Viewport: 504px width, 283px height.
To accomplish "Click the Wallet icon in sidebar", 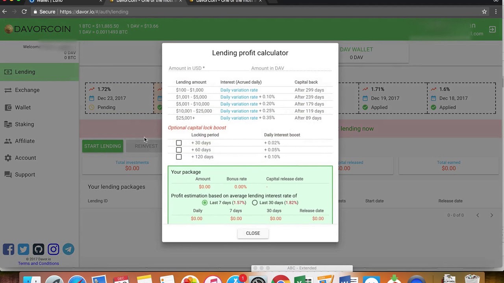I will (8, 107).
